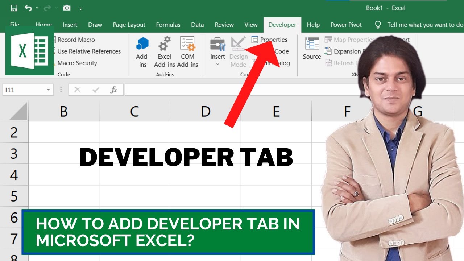Screen dimensions: 464x261
Task: Open Customize Quick Access Toolbar dropdown
Action: pos(80,8)
